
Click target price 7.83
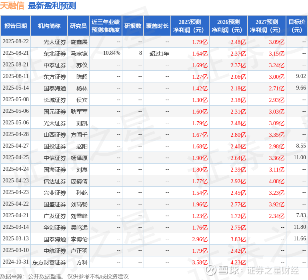coord(301,215)
